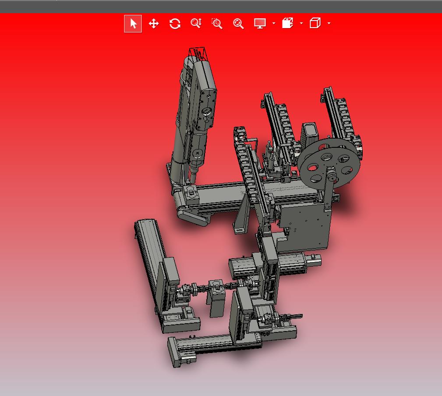The image size is (442, 396).
Task: Click the zoom to fit icon
Action: (238, 24)
